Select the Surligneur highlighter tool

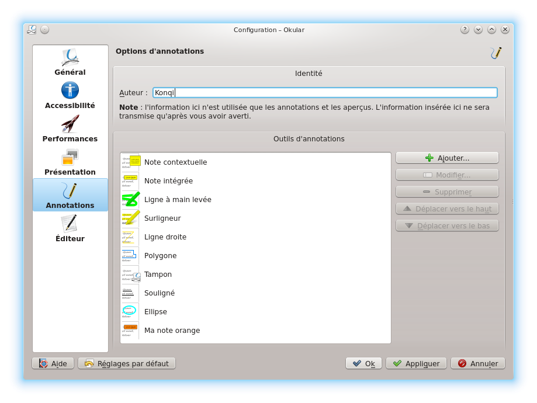point(162,218)
